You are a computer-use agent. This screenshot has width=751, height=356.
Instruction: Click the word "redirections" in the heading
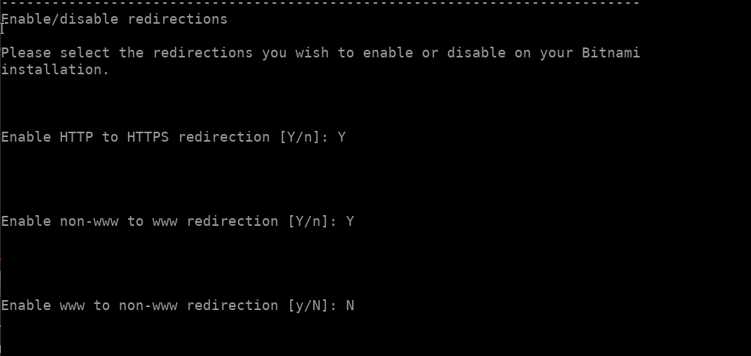[177, 19]
